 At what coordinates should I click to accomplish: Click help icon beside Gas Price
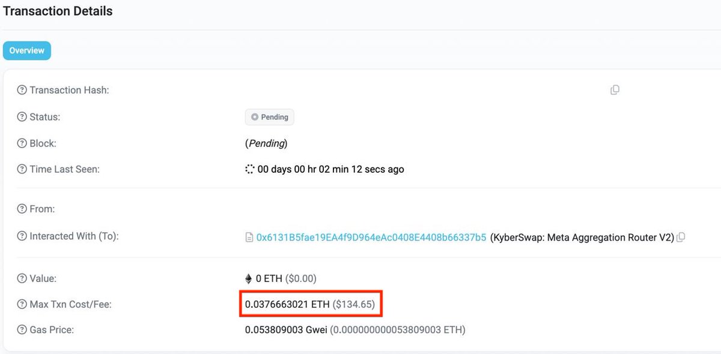pyautogui.click(x=22, y=330)
